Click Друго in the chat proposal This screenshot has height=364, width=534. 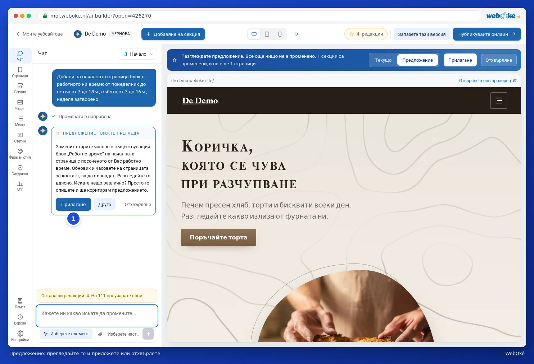[105, 204]
